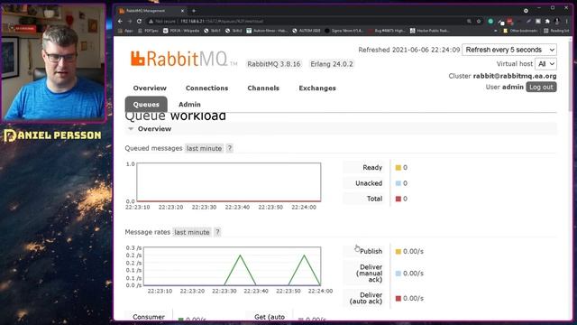Viewport: 577px width, 325px height.
Task: Open the red extension icon in toolbar
Action: coord(509,22)
